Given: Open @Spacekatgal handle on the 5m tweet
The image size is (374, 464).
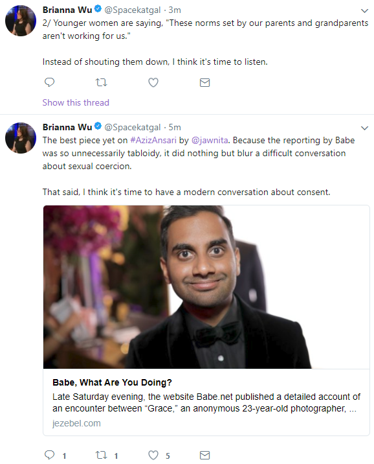Looking at the screenshot, I should [x=133, y=127].
